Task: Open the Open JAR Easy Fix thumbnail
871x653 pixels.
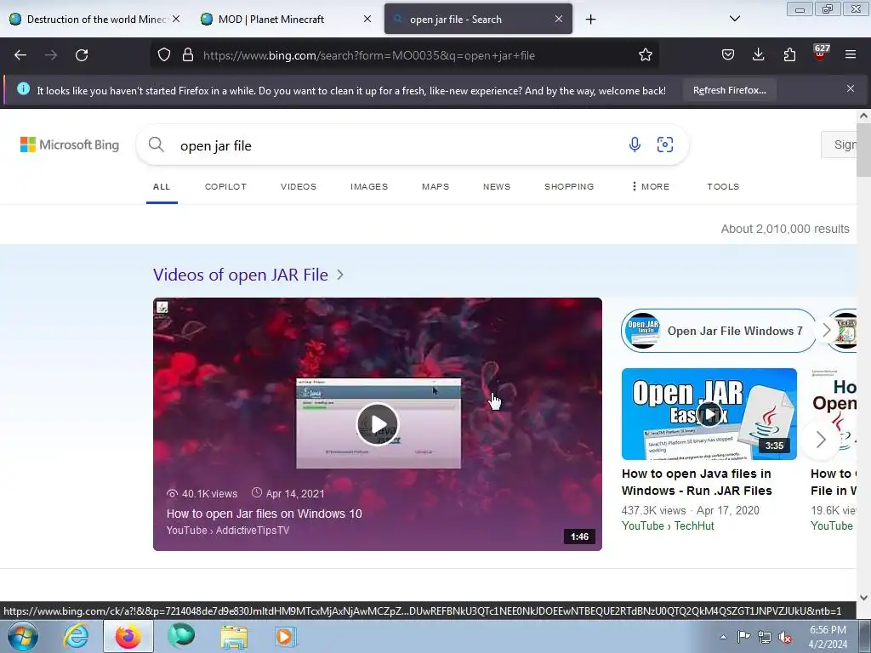Action: (x=709, y=414)
